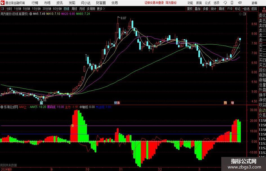Click the 主力: -1.91 indicator value
Screen dimensions: 266x171
pyautogui.click(x=71, y=107)
